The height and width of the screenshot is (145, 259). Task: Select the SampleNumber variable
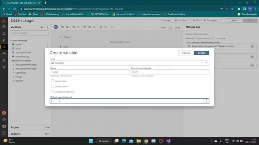pos(23,53)
